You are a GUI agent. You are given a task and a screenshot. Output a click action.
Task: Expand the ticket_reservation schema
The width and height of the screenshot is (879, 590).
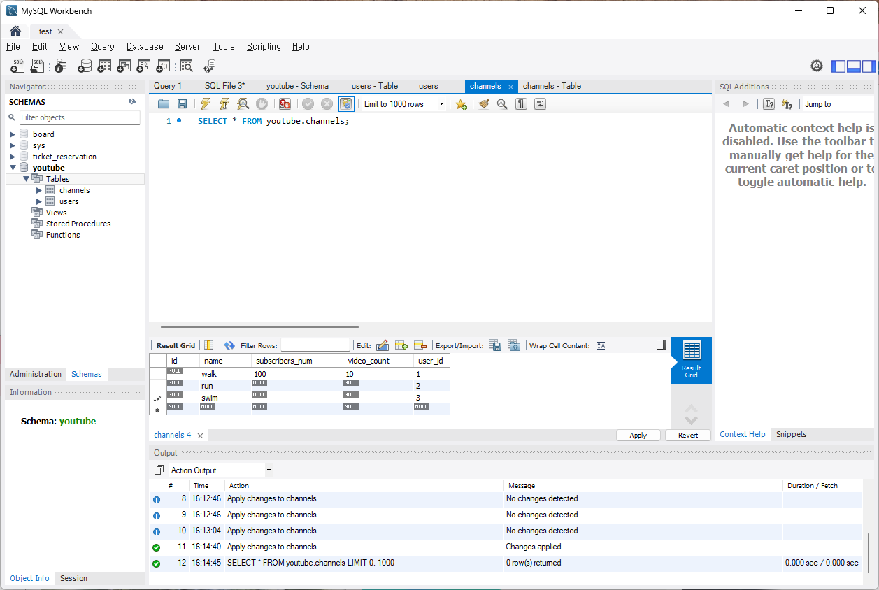coord(13,157)
